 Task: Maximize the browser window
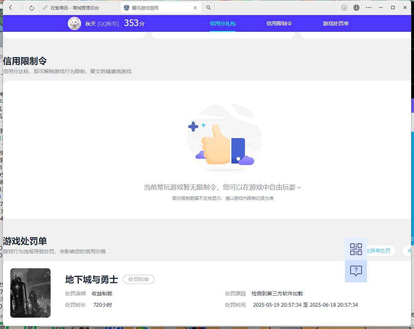coord(393,8)
